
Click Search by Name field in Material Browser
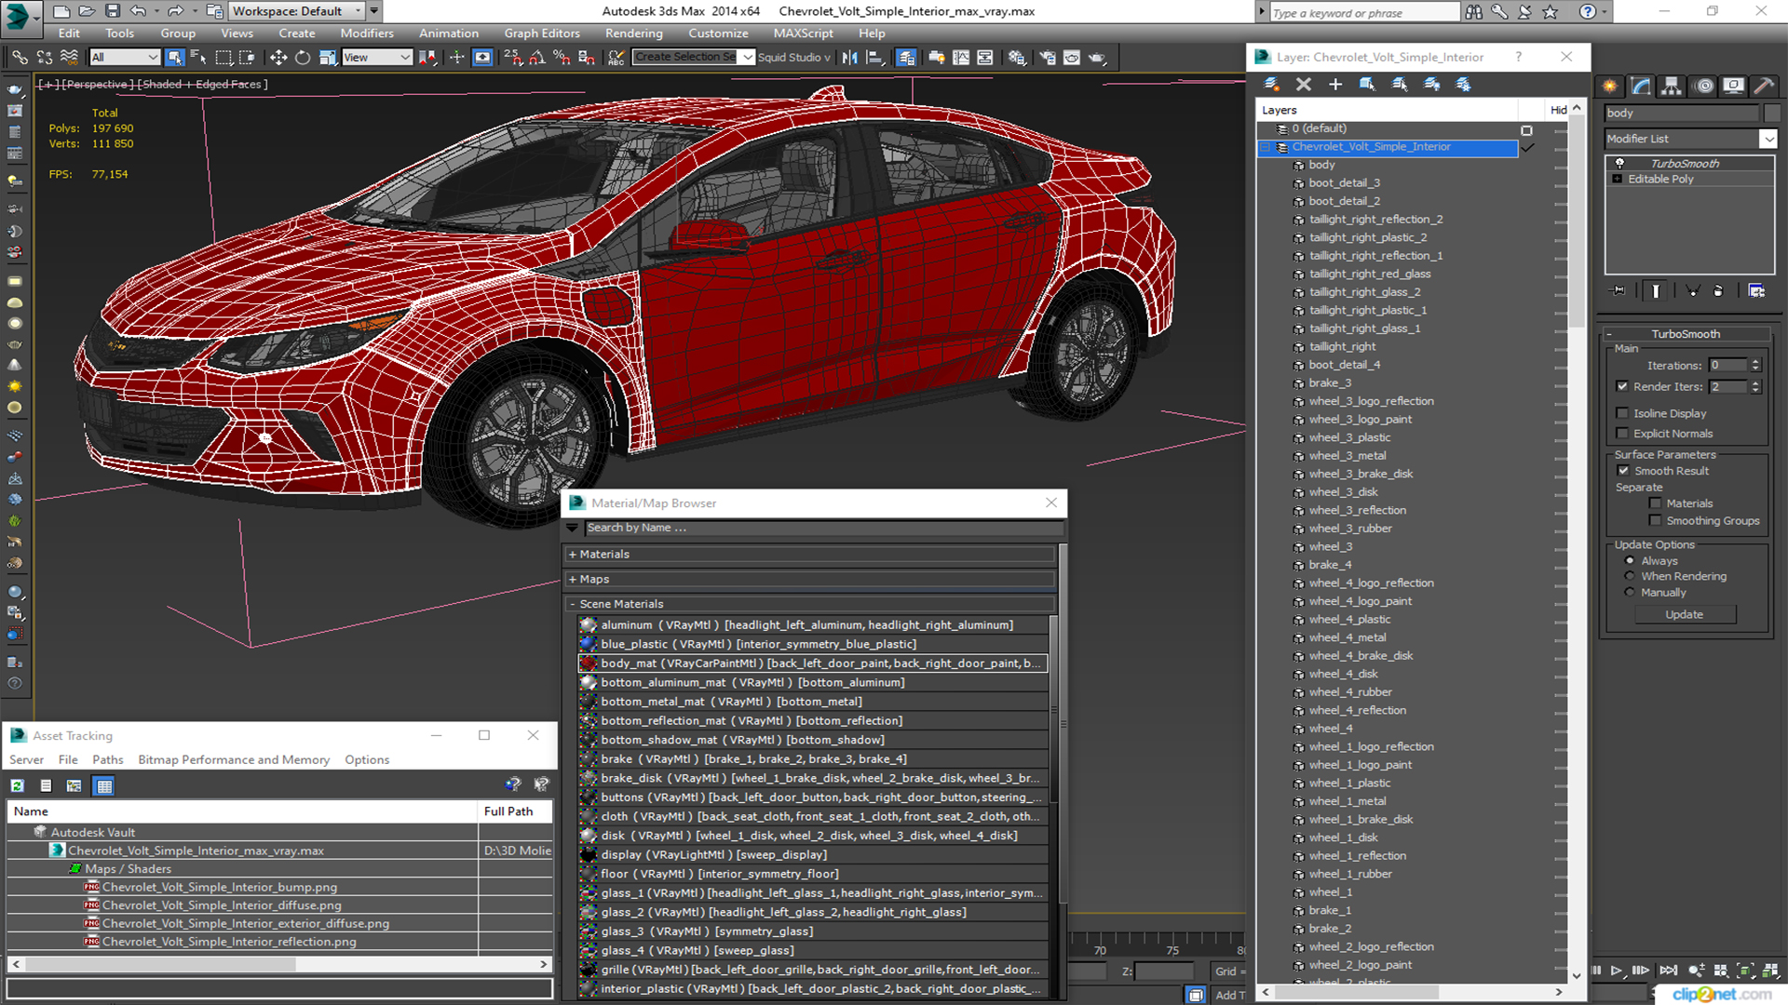click(823, 528)
